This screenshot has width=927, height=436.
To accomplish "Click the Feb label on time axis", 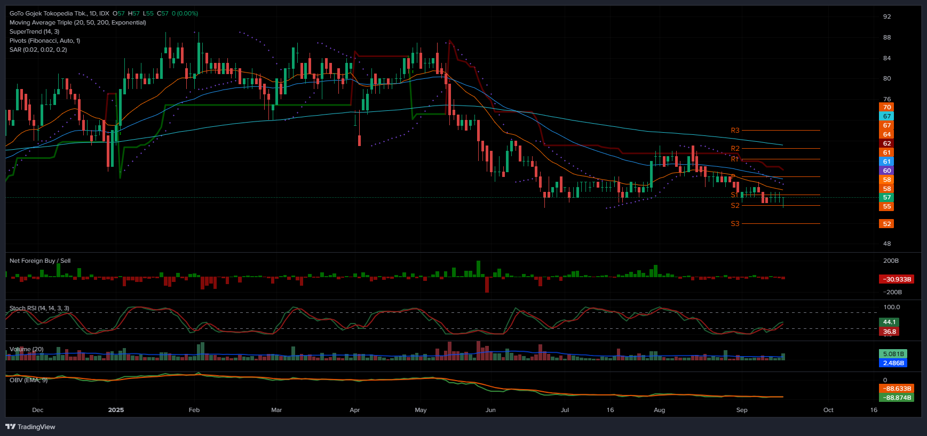I will pyautogui.click(x=194, y=410).
